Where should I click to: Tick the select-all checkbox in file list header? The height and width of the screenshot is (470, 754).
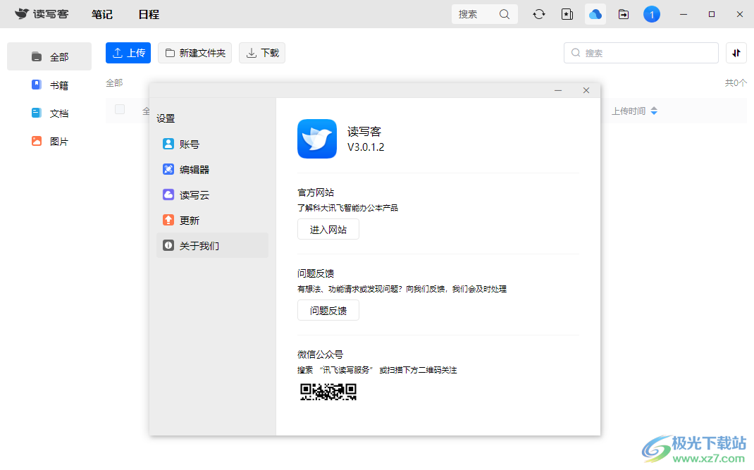(120, 110)
